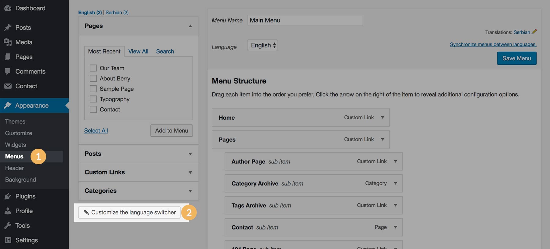The height and width of the screenshot is (249, 550).
Task: Expand Category Archive sub item options
Action: coord(395,183)
